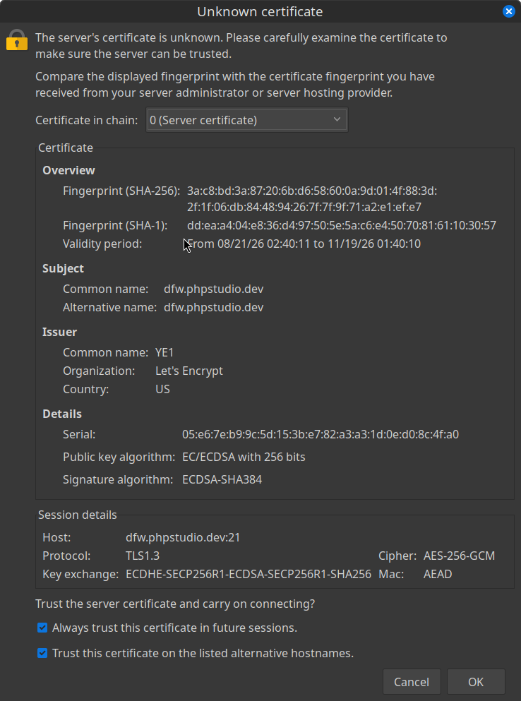
Task: Click the Issuer section heading
Action: pyautogui.click(x=59, y=332)
